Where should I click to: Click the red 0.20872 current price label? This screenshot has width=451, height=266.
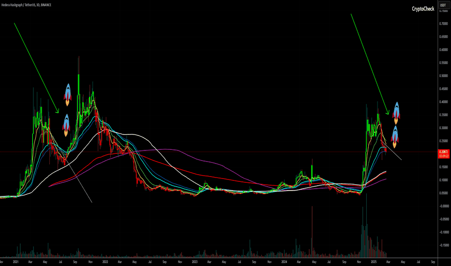[443, 152]
